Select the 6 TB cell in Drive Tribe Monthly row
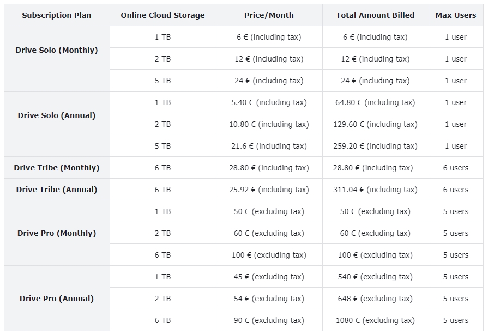Screen dimensions: 488x335 click(x=162, y=168)
